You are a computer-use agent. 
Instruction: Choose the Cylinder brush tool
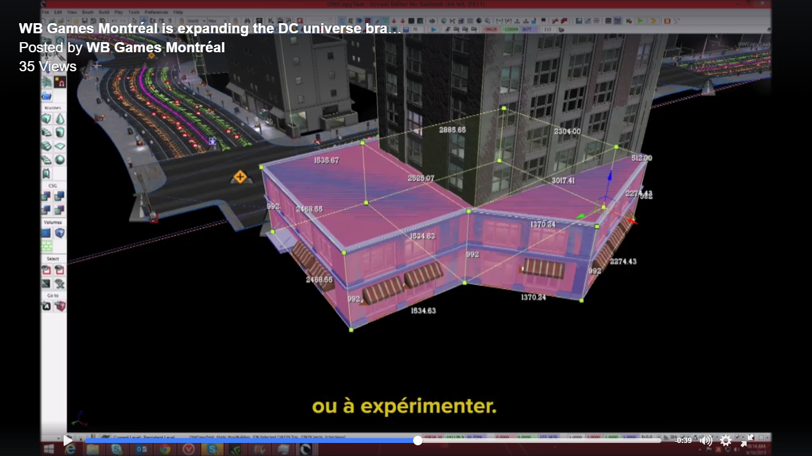tap(60, 132)
